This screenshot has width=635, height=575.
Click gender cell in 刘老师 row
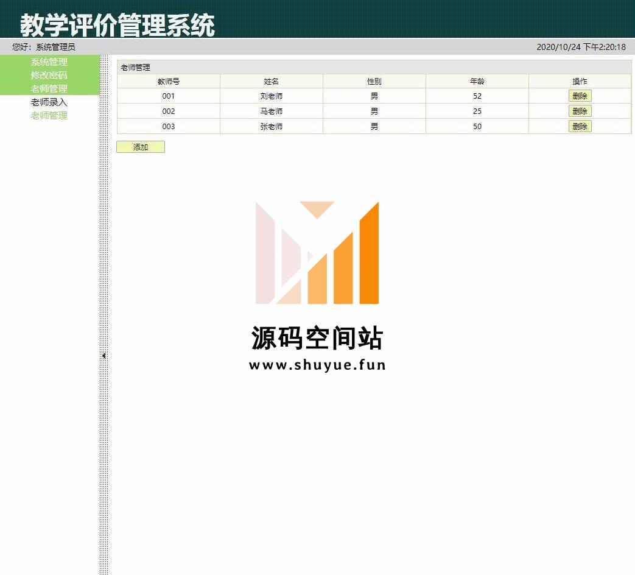click(374, 96)
